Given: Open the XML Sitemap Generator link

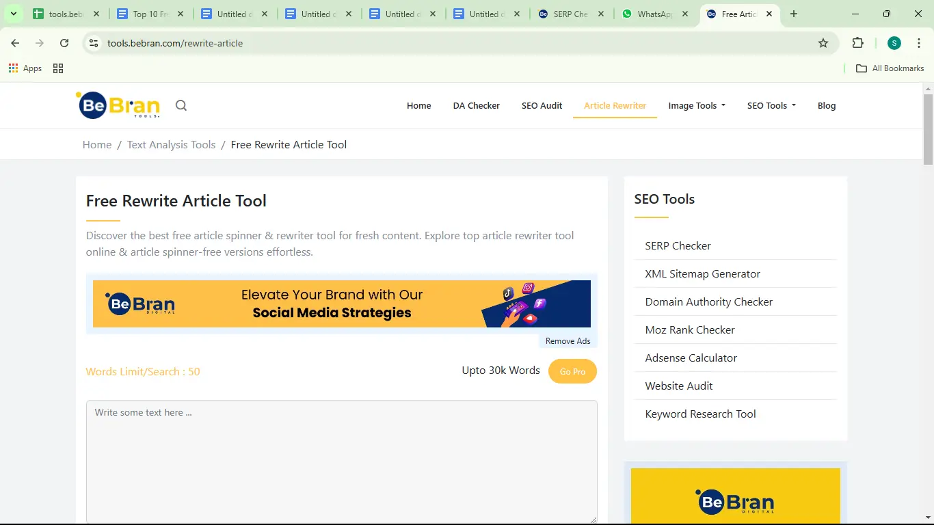Looking at the screenshot, I should coord(702,273).
